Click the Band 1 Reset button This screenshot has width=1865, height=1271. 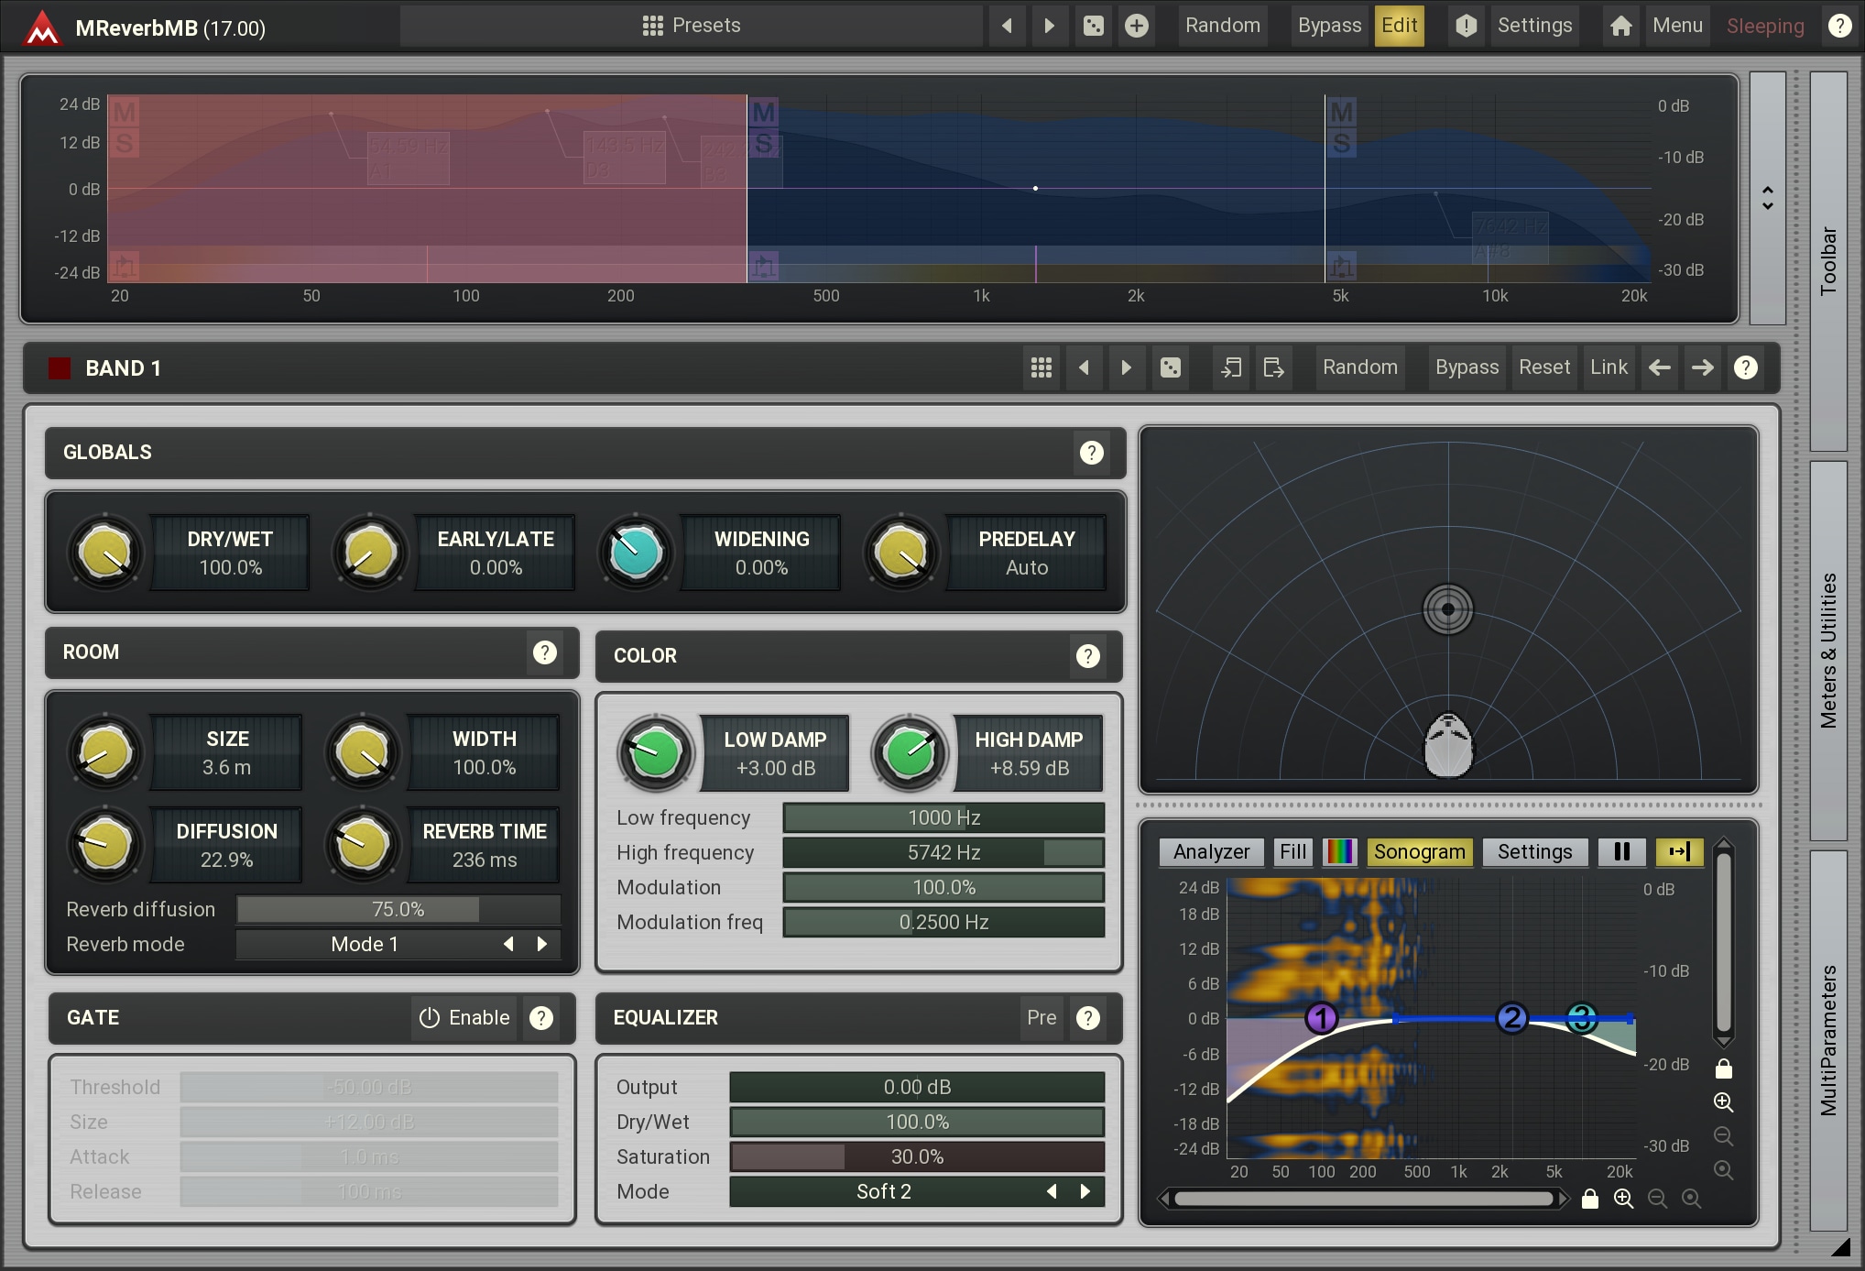pos(1543,367)
